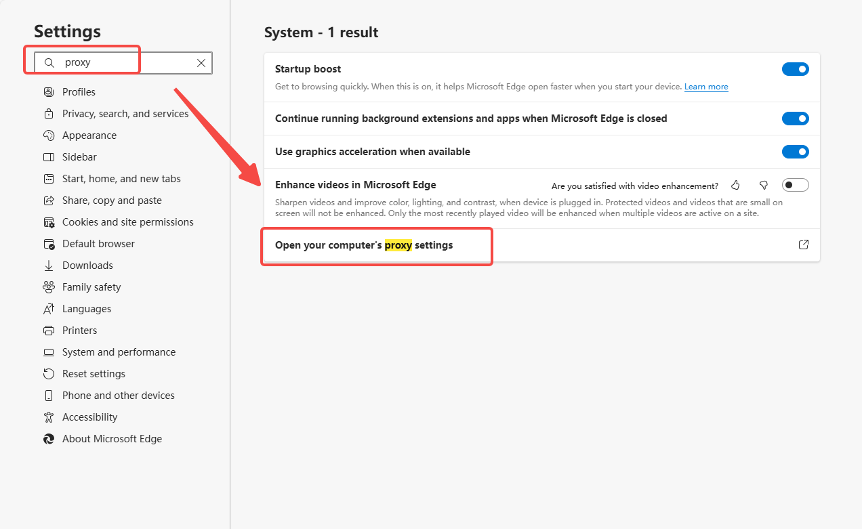The height and width of the screenshot is (529, 862).
Task: Click the Cookies and site permissions icon
Action: click(x=49, y=222)
